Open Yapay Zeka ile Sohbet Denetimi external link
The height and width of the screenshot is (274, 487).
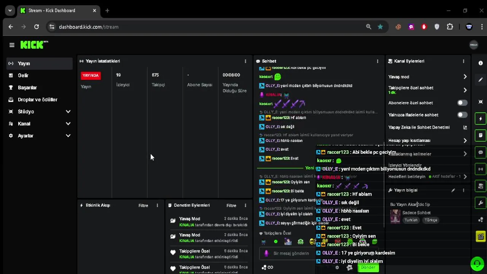(465, 127)
